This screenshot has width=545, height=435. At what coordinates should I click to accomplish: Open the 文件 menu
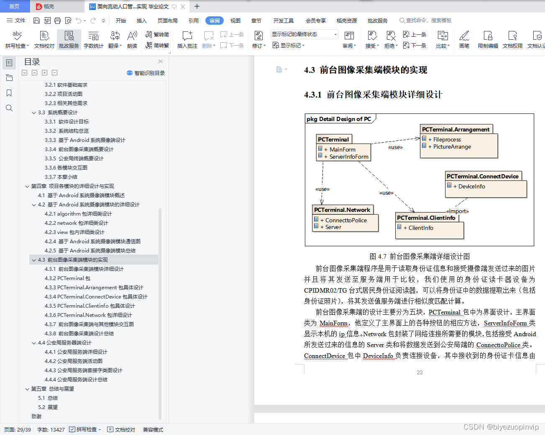click(18, 20)
